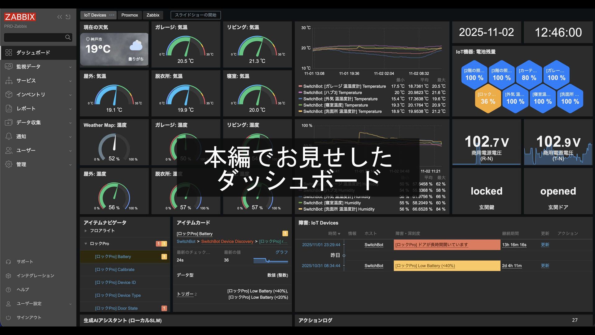Select [ロックPro] Door State item
Image resolution: width=595 pixels, height=335 pixels.
click(x=116, y=308)
